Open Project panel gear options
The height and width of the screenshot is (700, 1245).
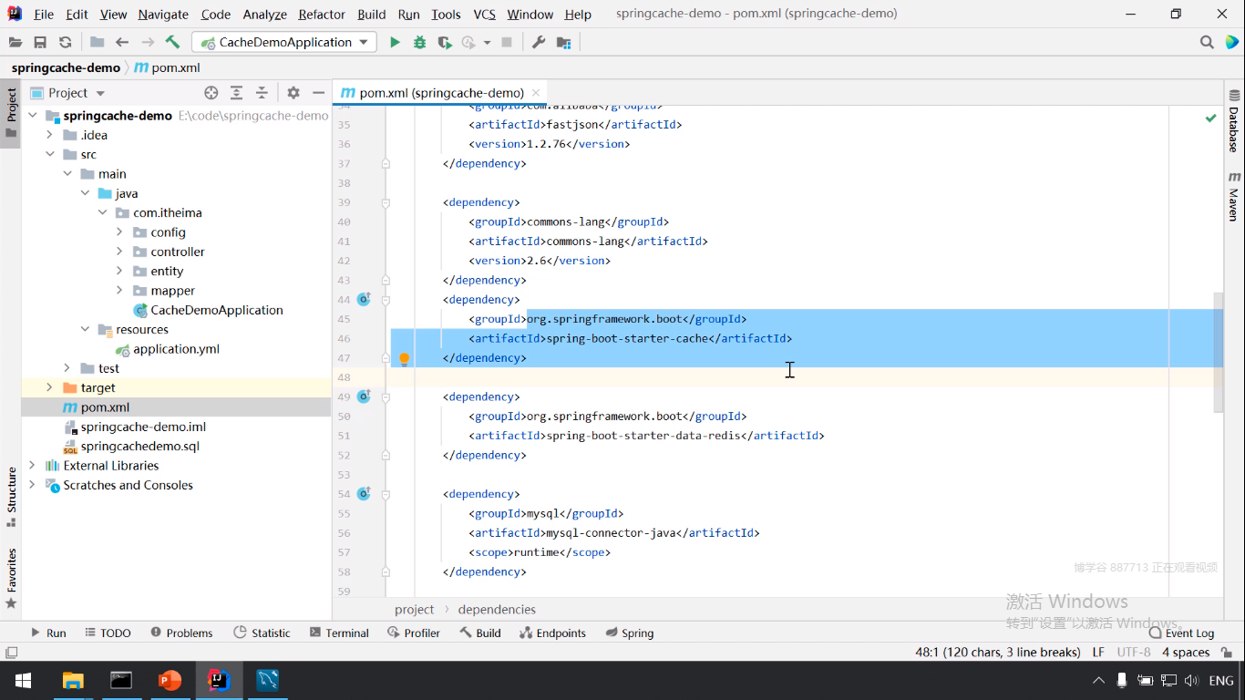[293, 92]
